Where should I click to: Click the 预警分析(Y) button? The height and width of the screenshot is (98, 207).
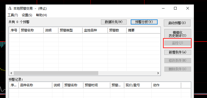144,22
